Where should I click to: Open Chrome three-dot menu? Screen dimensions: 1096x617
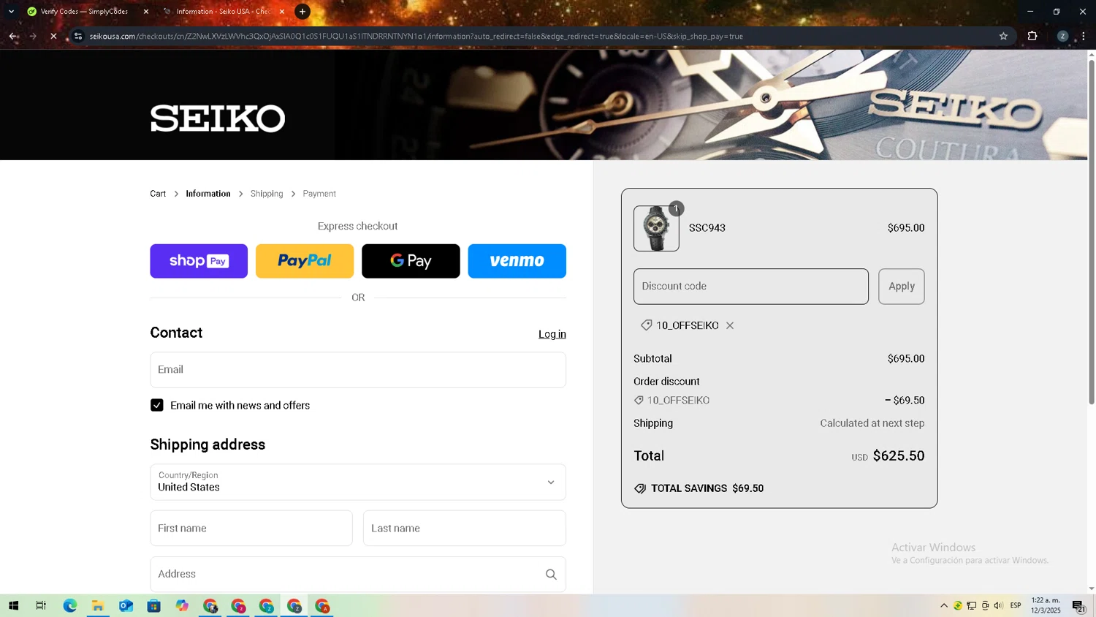(x=1083, y=36)
